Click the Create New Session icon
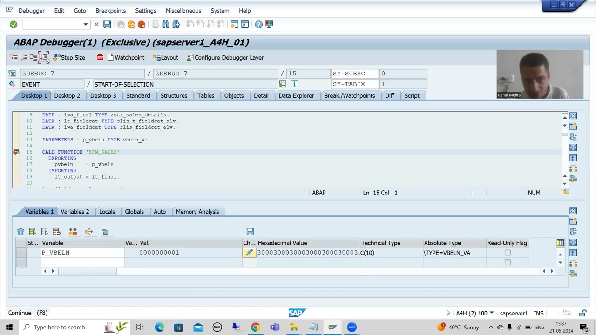This screenshot has height=335, width=596. tap(235, 24)
